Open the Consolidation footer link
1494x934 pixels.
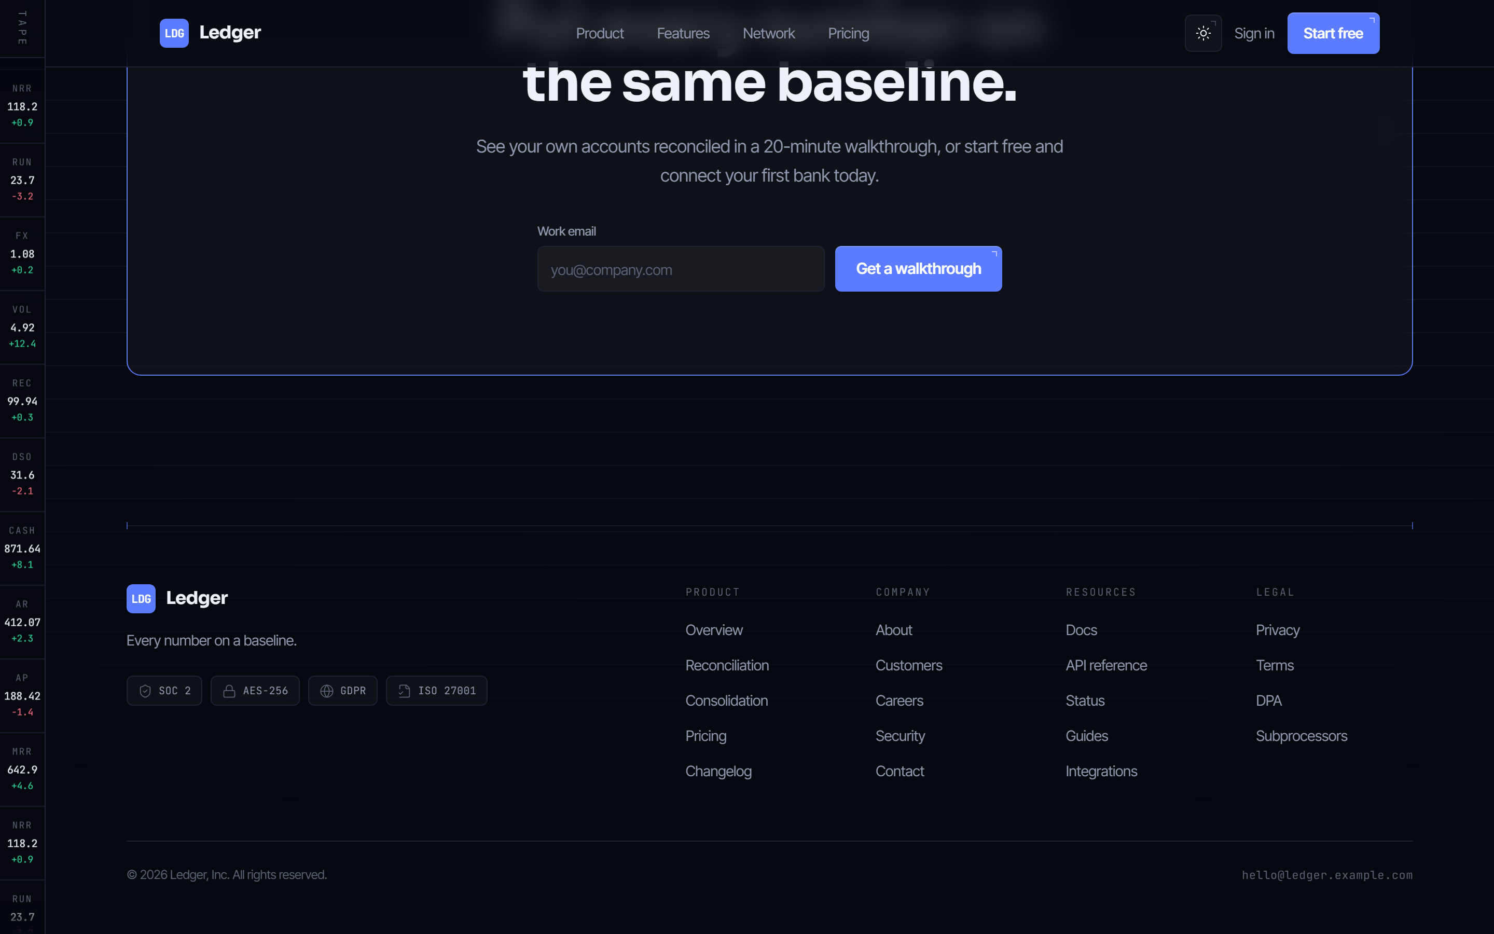point(726,700)
